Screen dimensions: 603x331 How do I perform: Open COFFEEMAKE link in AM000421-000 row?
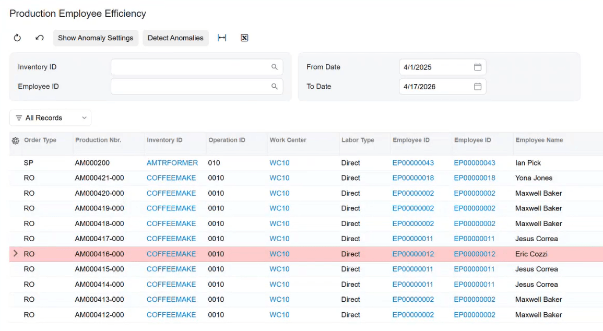171,178
